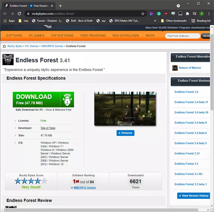
Task: Click the game screenshot thumbnail
Action: 125,109
